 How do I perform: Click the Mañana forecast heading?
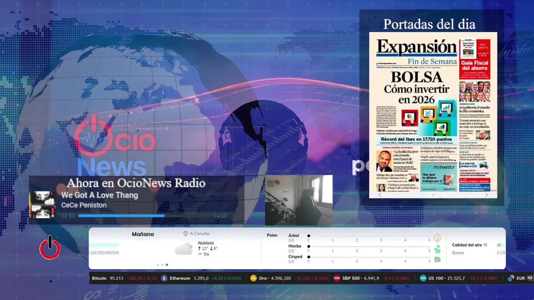tap(143, 234)
